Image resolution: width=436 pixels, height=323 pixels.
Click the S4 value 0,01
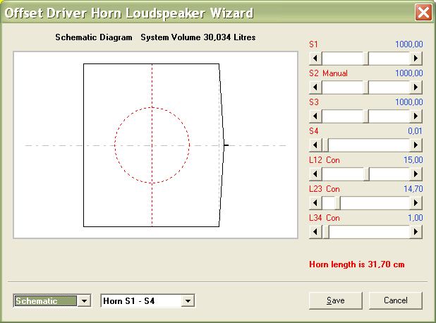pyautogui.click(x=415, y=131)
